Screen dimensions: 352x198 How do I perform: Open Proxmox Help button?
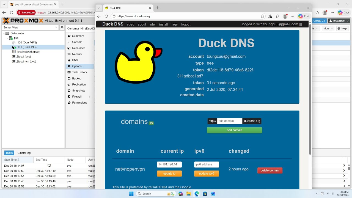click(342, 28)
